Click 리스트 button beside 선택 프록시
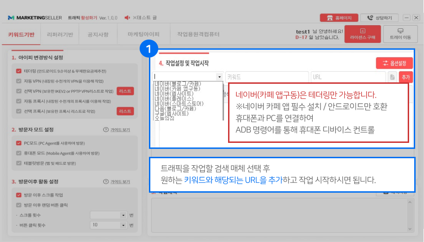 [125, 111]
